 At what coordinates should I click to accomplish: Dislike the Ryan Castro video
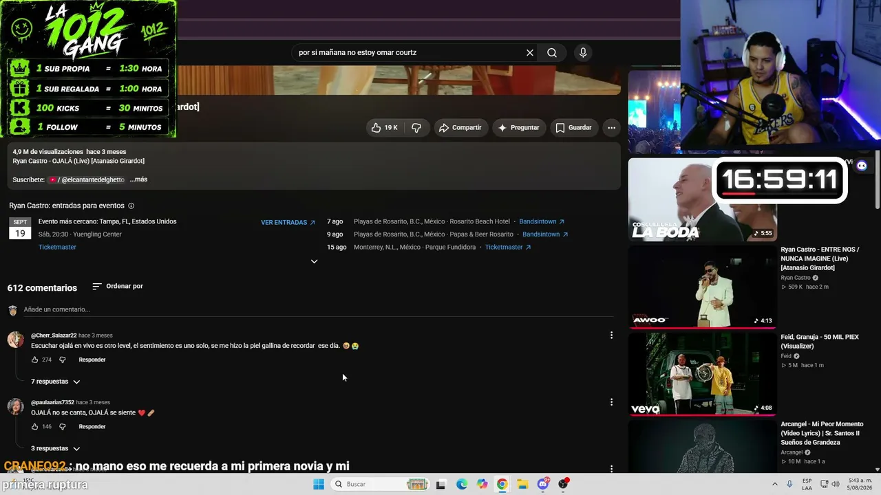click(416, 127)
